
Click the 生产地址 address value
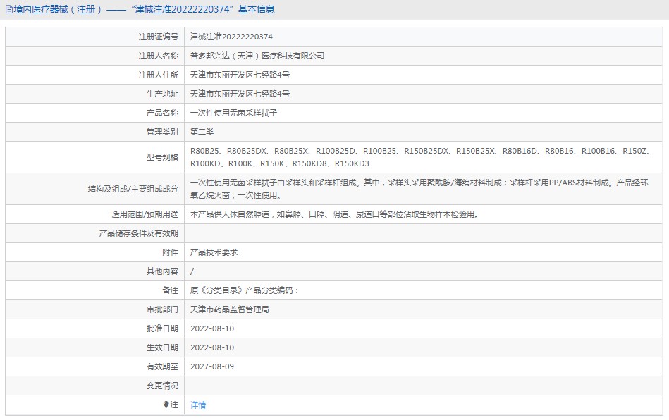click(240, 94)
